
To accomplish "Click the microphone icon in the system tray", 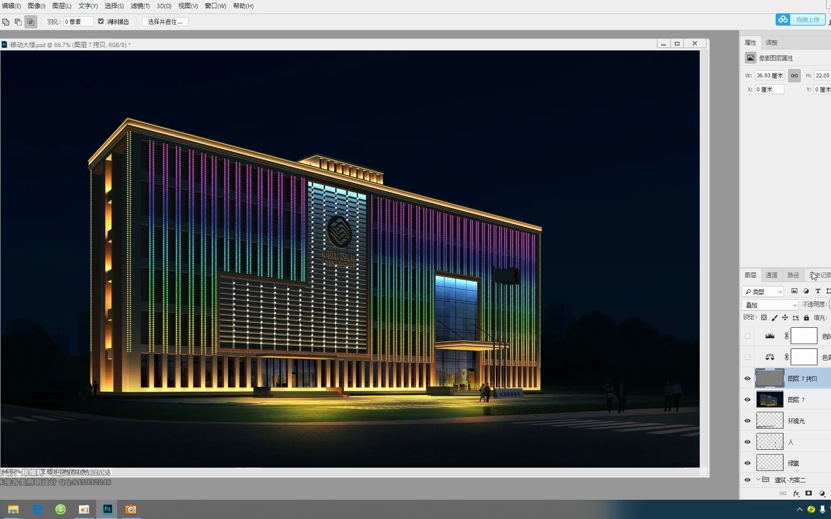I will 823,509.
